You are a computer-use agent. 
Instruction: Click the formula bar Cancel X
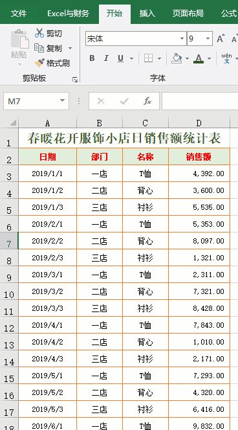(100, 101)
